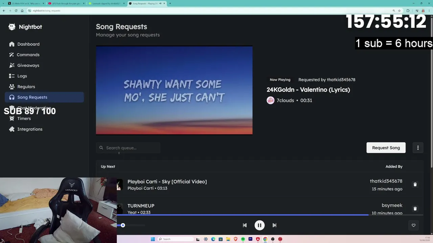The image size is (433, 243).
Task: Click the Nightbot logo icon
Action: [12, 27]
